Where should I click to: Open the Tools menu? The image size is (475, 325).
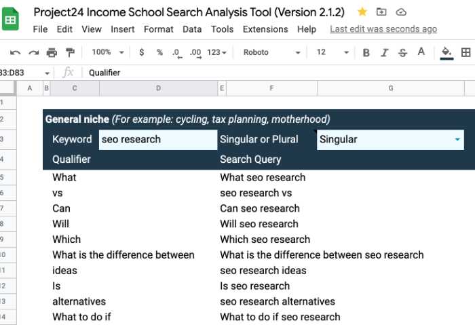click(223, 29)
